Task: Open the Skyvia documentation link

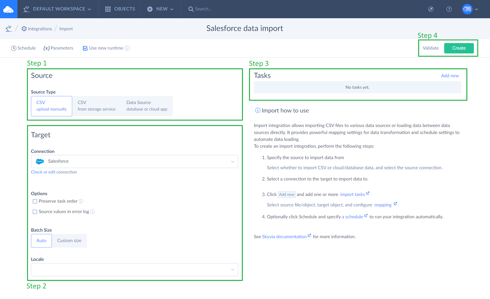Action: click(x=286, y=236)
